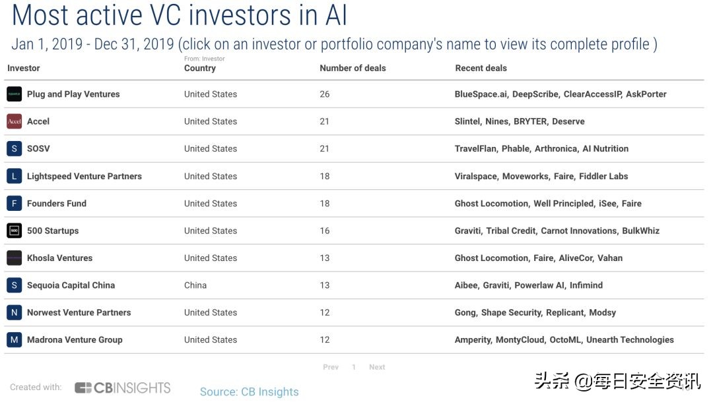Select page 1 in pagination
713x402 pixels.
click(354, 367)
